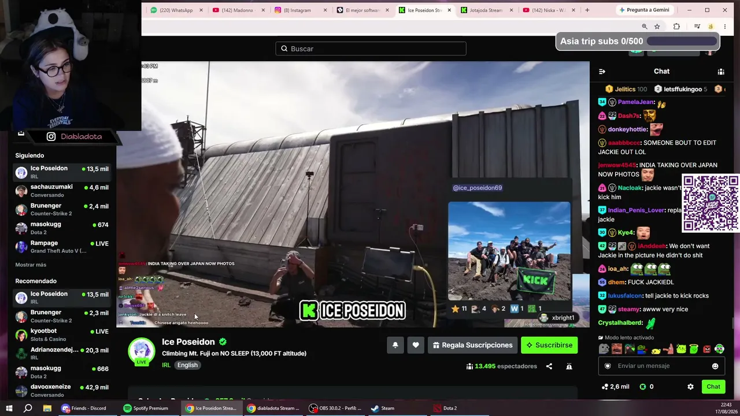
Task: Open Brunenger channel under Siguiendo
Action: pos(61,209)
